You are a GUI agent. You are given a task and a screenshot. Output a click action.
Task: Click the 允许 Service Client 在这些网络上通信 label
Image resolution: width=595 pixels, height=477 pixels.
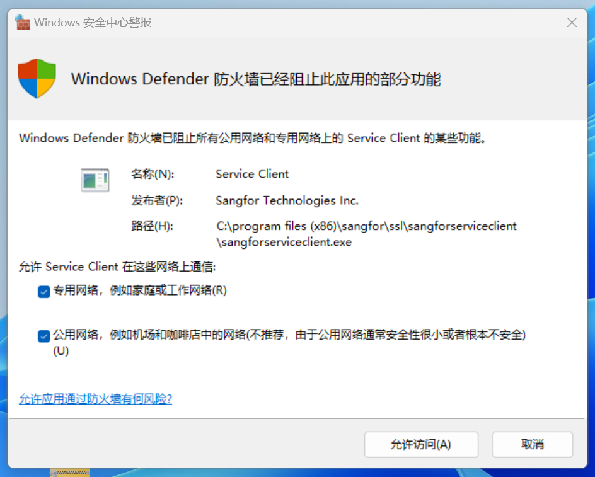click(117, 267)
